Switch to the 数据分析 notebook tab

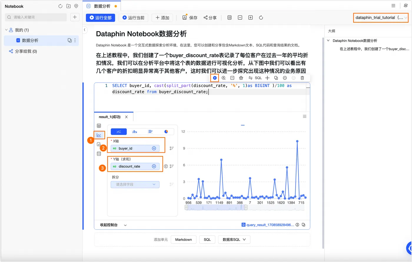coord(102,6)
